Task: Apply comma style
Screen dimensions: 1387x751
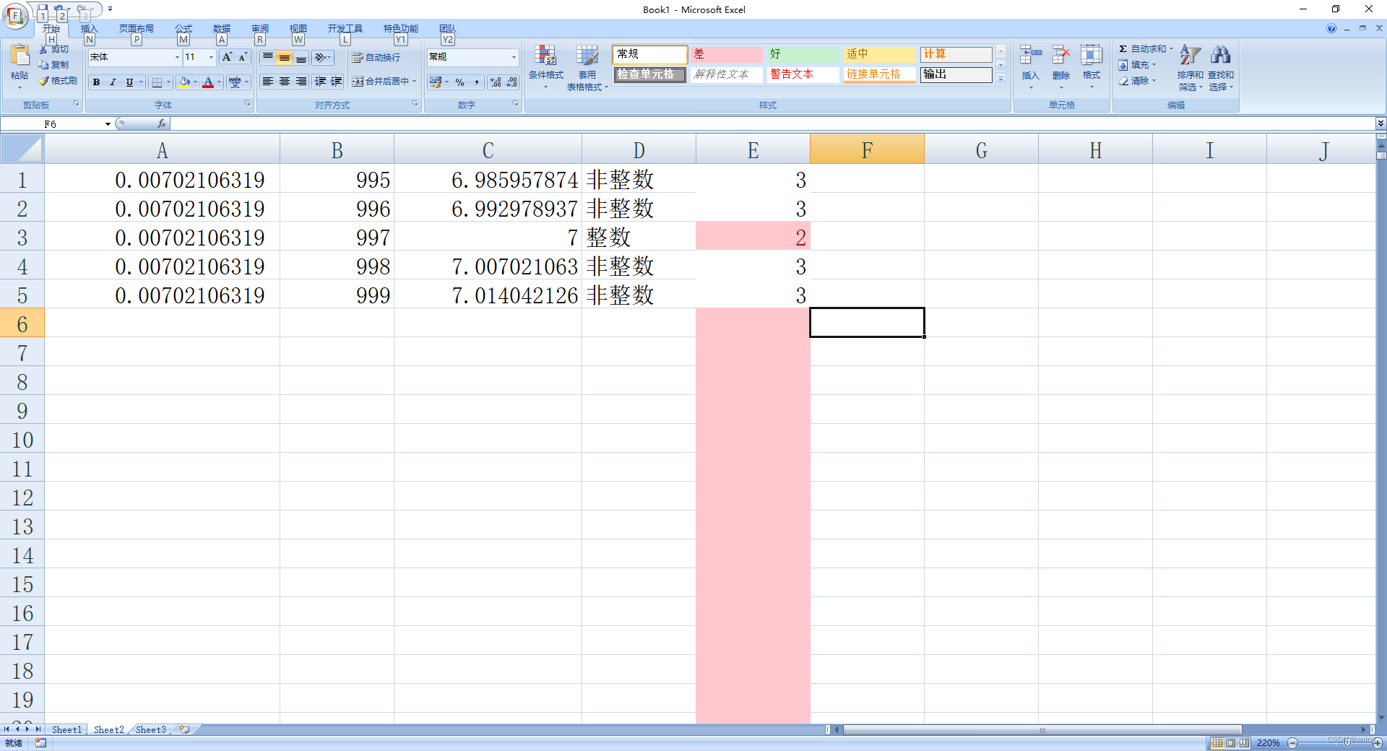Action: pos(477,82)
